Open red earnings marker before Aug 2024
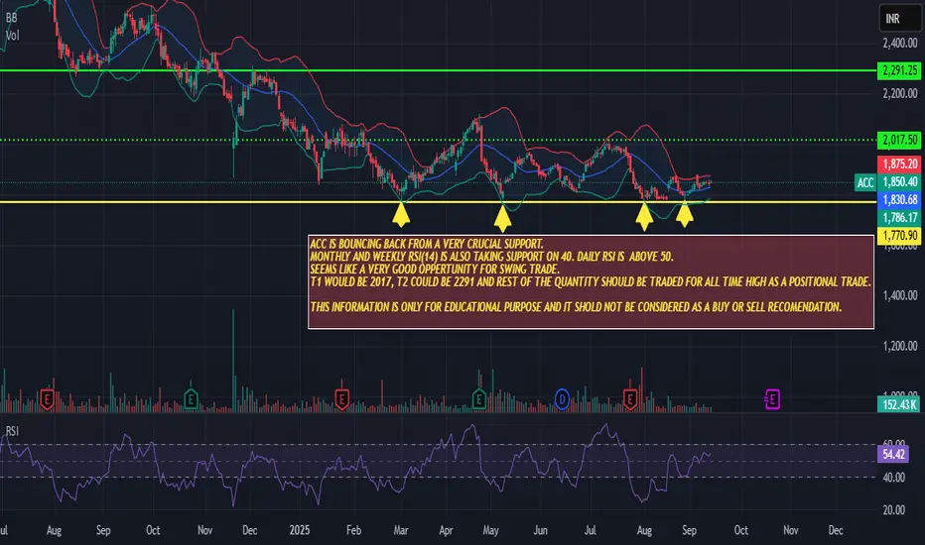The height and width of the screenshot is (545, 925). click(x=48, y=399)
